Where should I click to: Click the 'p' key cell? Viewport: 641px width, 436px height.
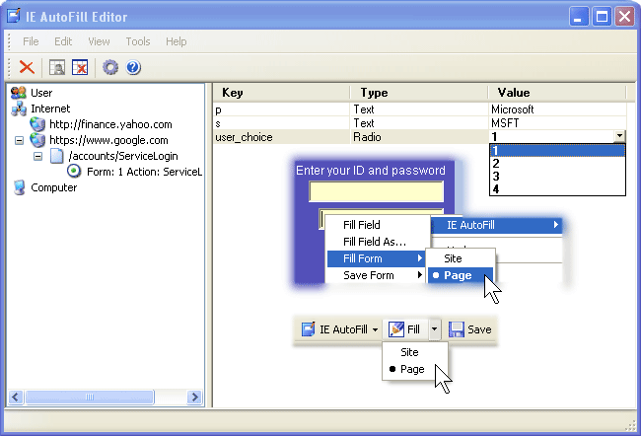coord(282,109)
